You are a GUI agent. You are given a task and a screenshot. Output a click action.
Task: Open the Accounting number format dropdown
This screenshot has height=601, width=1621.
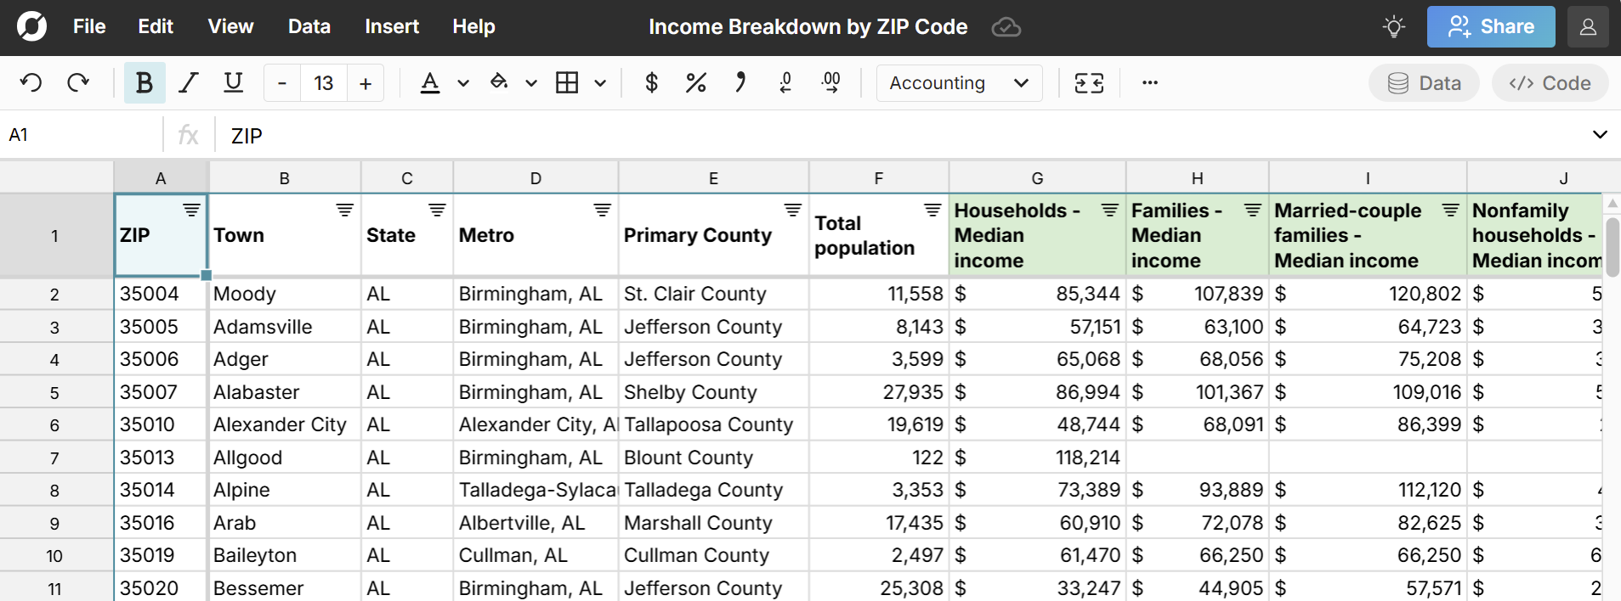pyautogui.click(x=959, y=83)
